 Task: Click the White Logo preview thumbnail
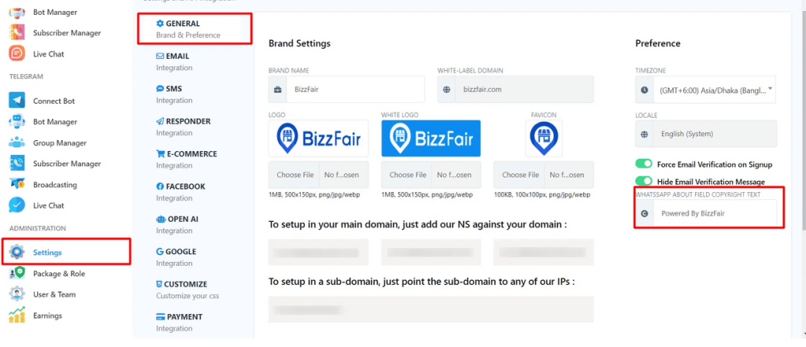[x=431, y=138]
